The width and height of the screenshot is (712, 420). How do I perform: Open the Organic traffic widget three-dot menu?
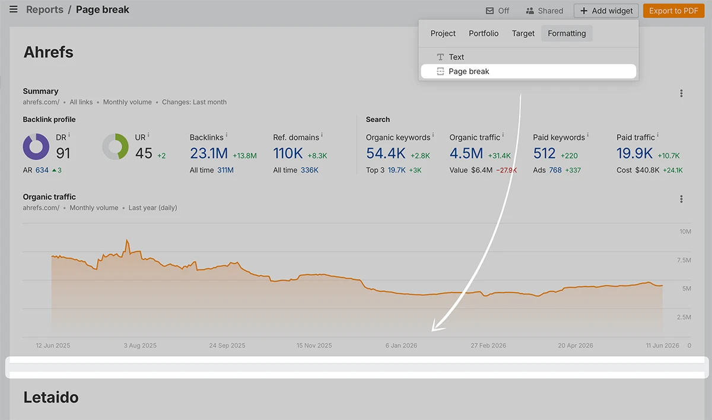coord(681,199)
